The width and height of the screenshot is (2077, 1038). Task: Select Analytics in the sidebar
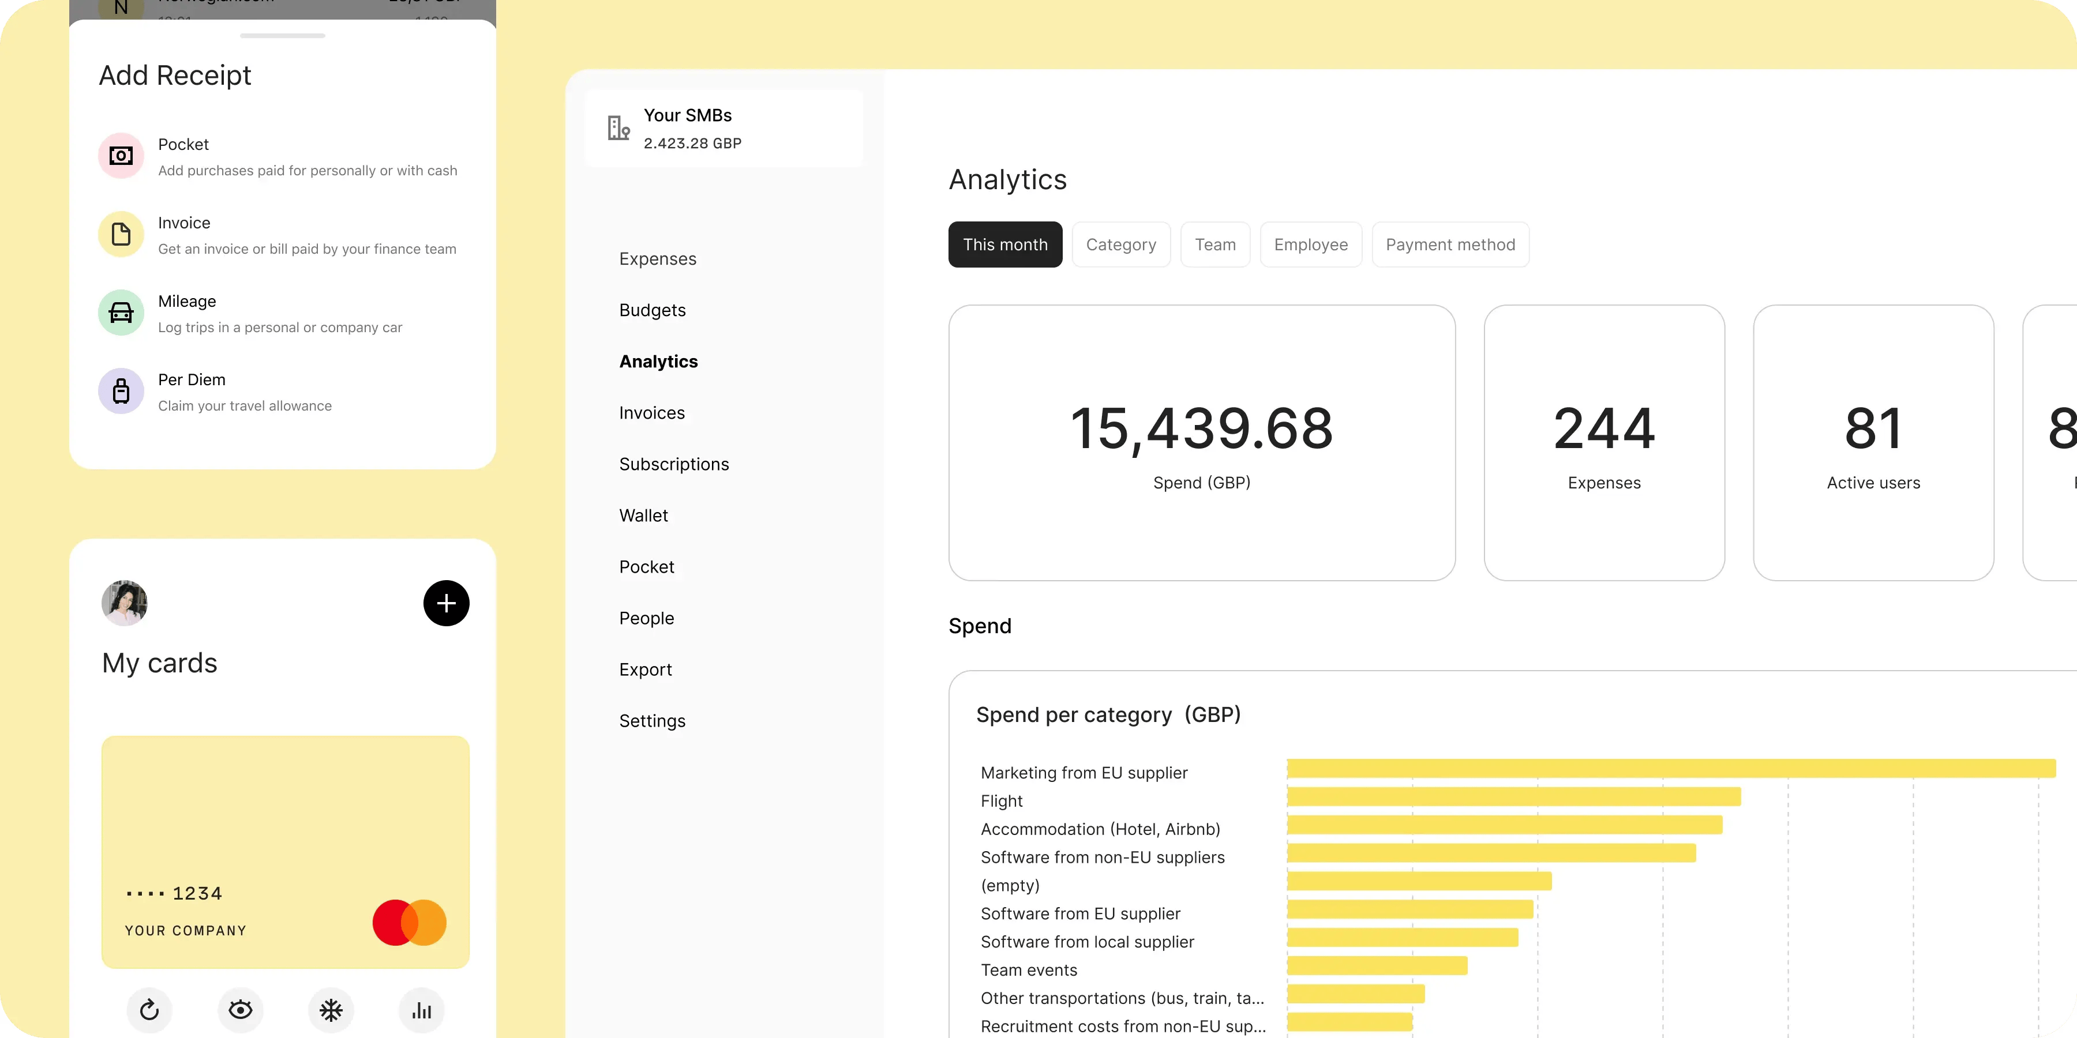pyautogui.click(x=659, y=362)
